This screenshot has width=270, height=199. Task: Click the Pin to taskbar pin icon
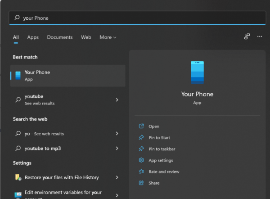(141, 149)
